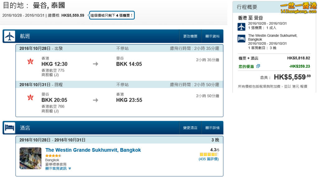
Task: Click the Westin hotel thumbnail photo
Action: click(31, 158)
